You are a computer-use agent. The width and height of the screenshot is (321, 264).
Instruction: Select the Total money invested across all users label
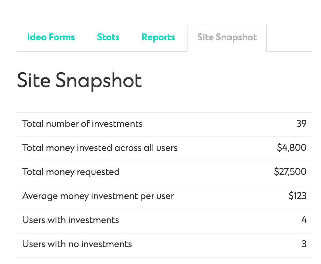click(100, 148)
